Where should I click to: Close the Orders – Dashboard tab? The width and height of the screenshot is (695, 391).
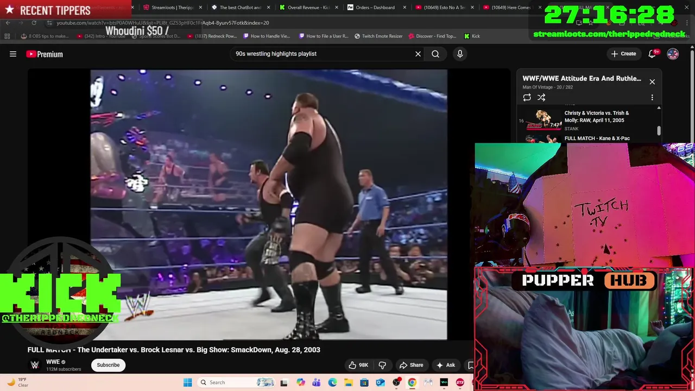(x=405, y=8)
